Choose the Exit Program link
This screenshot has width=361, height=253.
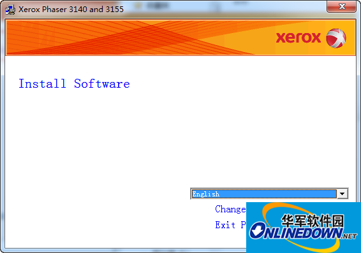click(230, 225)
